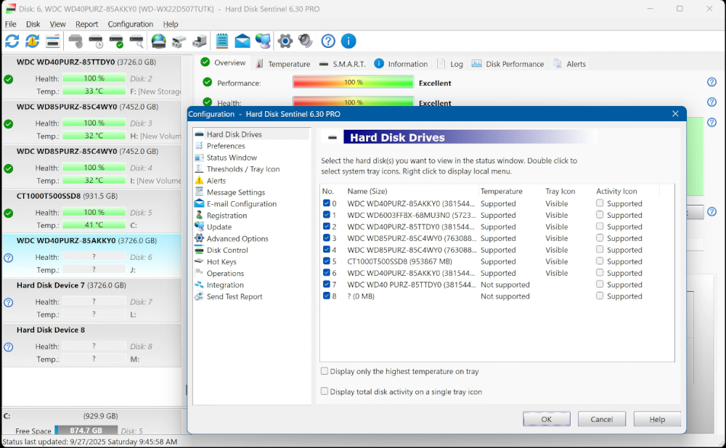Viewport: 726px width, 448px height.
Task: Switch to the Information tab
Action: click(401, 64)
